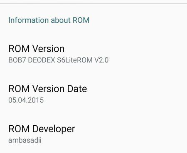
Task: Open the ROM Version Date entry title
Action: coord(48,88)
